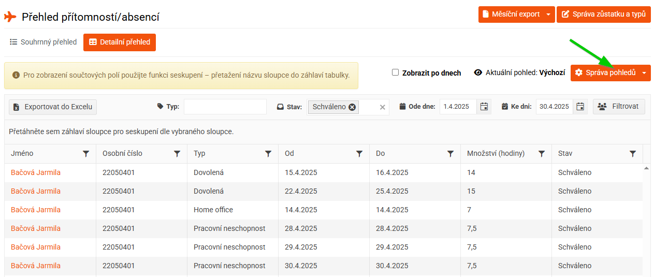
Task: Click the Množství (hodiny) column filter icon
Action: (x=542, y=154)
